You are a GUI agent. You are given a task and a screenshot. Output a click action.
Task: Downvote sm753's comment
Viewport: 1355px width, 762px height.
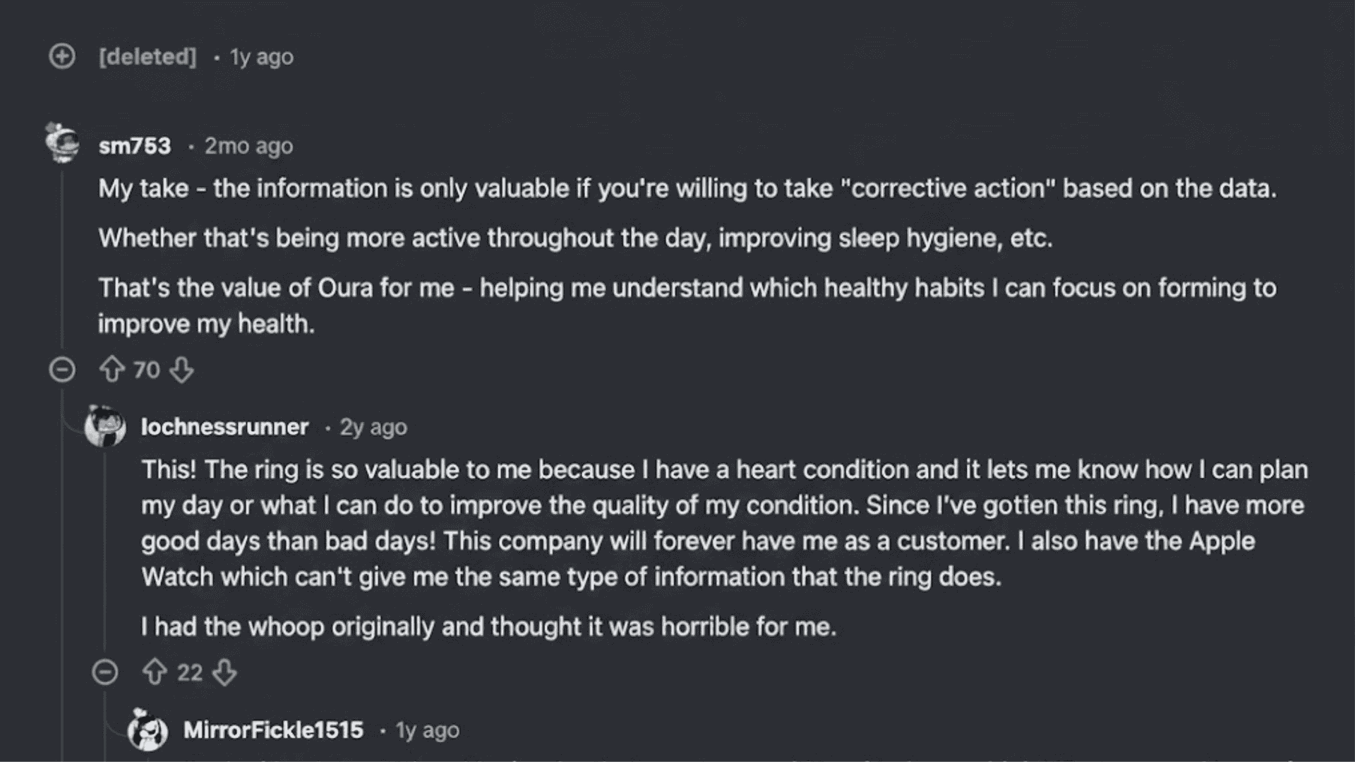click(181, 370)
